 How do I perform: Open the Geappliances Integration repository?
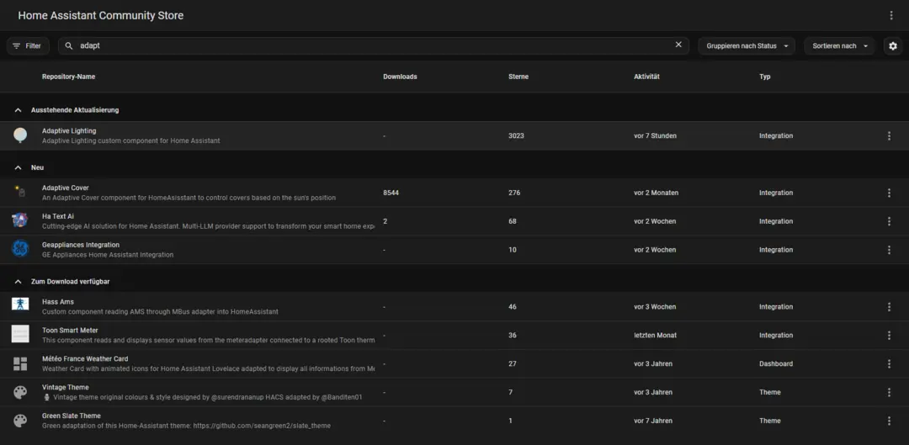[81, 245]
